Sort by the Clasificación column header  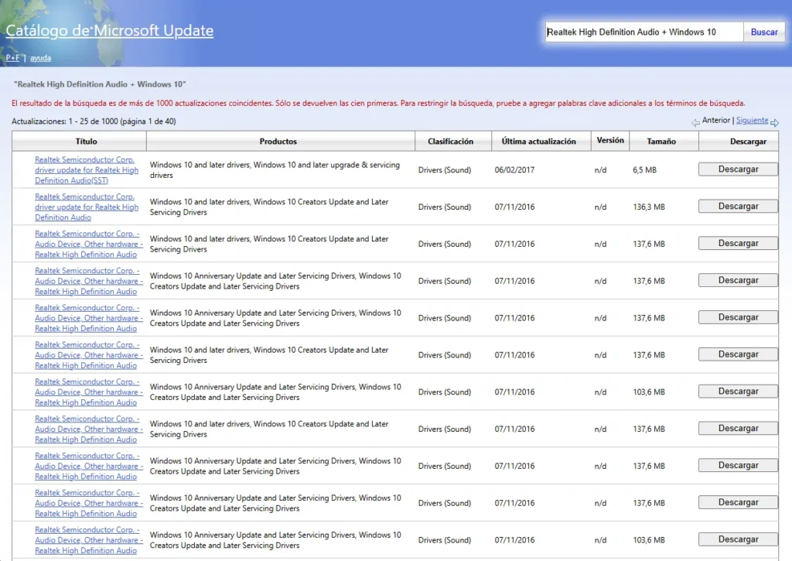point(450,142)
